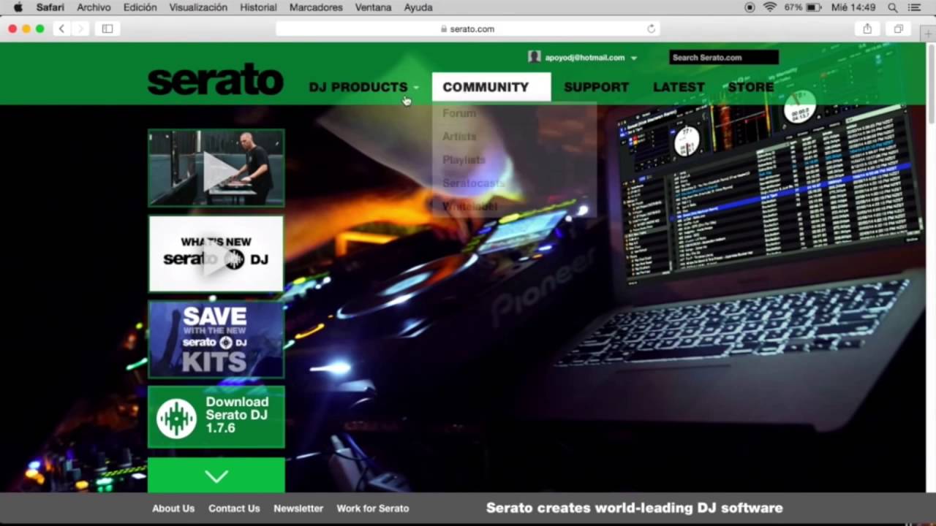The height and width of the screenshot is (526, 936).
Task: Click the Wi-Fi status icon
Action: pos(770,7)
